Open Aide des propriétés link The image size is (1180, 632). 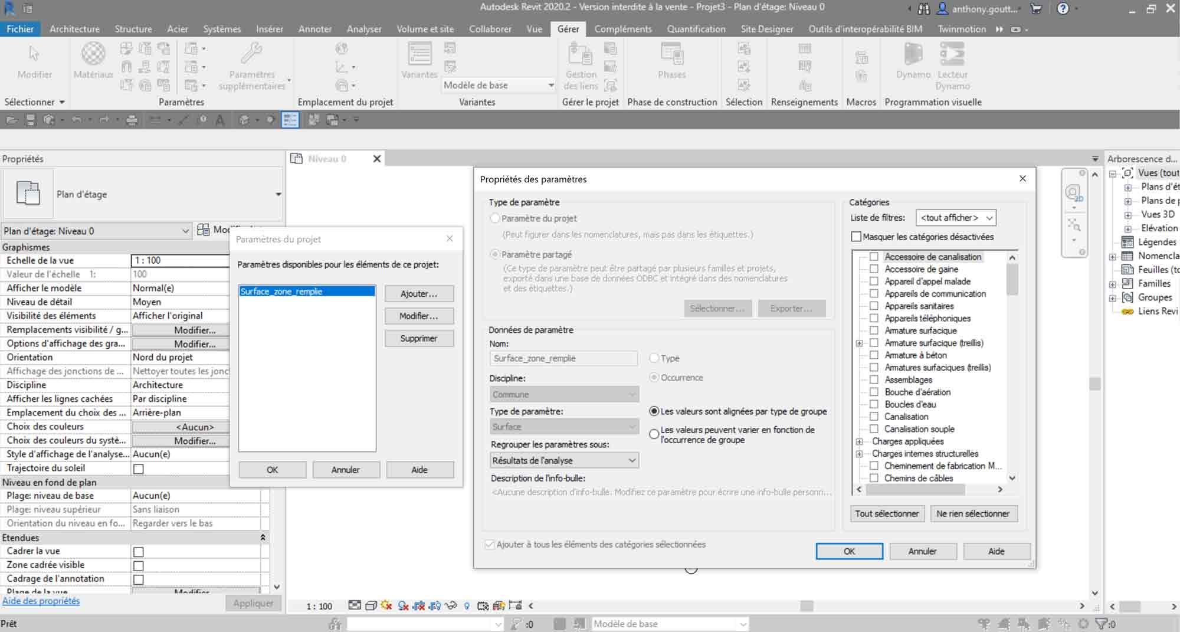[x=41, y=601]
